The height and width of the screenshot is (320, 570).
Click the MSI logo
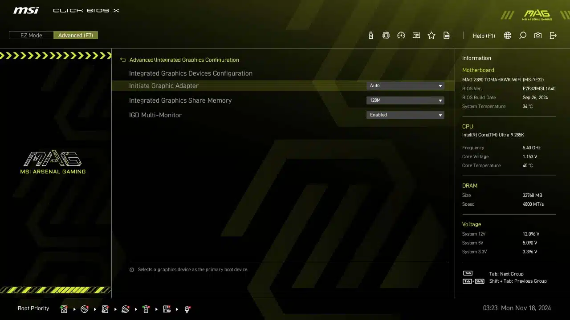coord(26,10)
